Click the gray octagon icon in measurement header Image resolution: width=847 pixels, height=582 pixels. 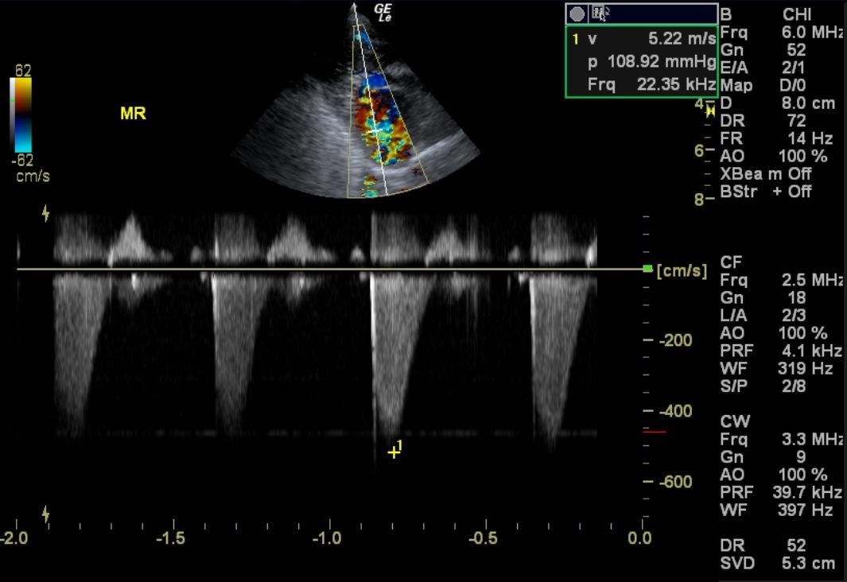pyautogui.click(x=577, y=14)
